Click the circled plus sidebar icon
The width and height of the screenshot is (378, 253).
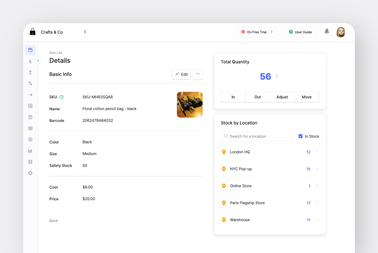(30, 139)
